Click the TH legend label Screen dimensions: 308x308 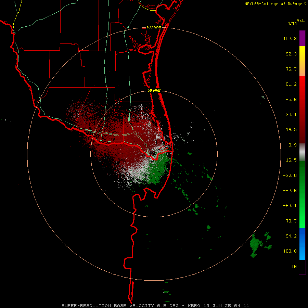(x=294, y=267)
